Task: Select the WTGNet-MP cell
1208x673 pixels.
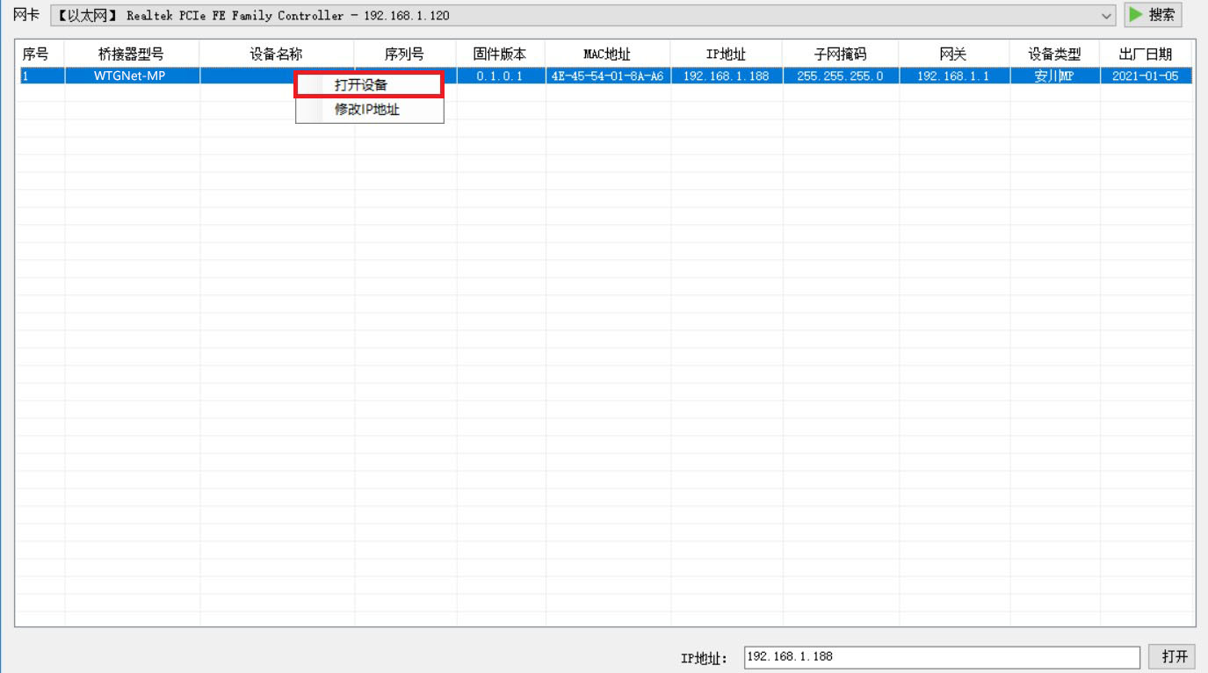Action: [x=132, y=76]
